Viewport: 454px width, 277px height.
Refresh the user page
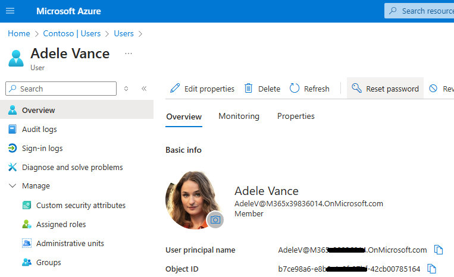(309, 89)
